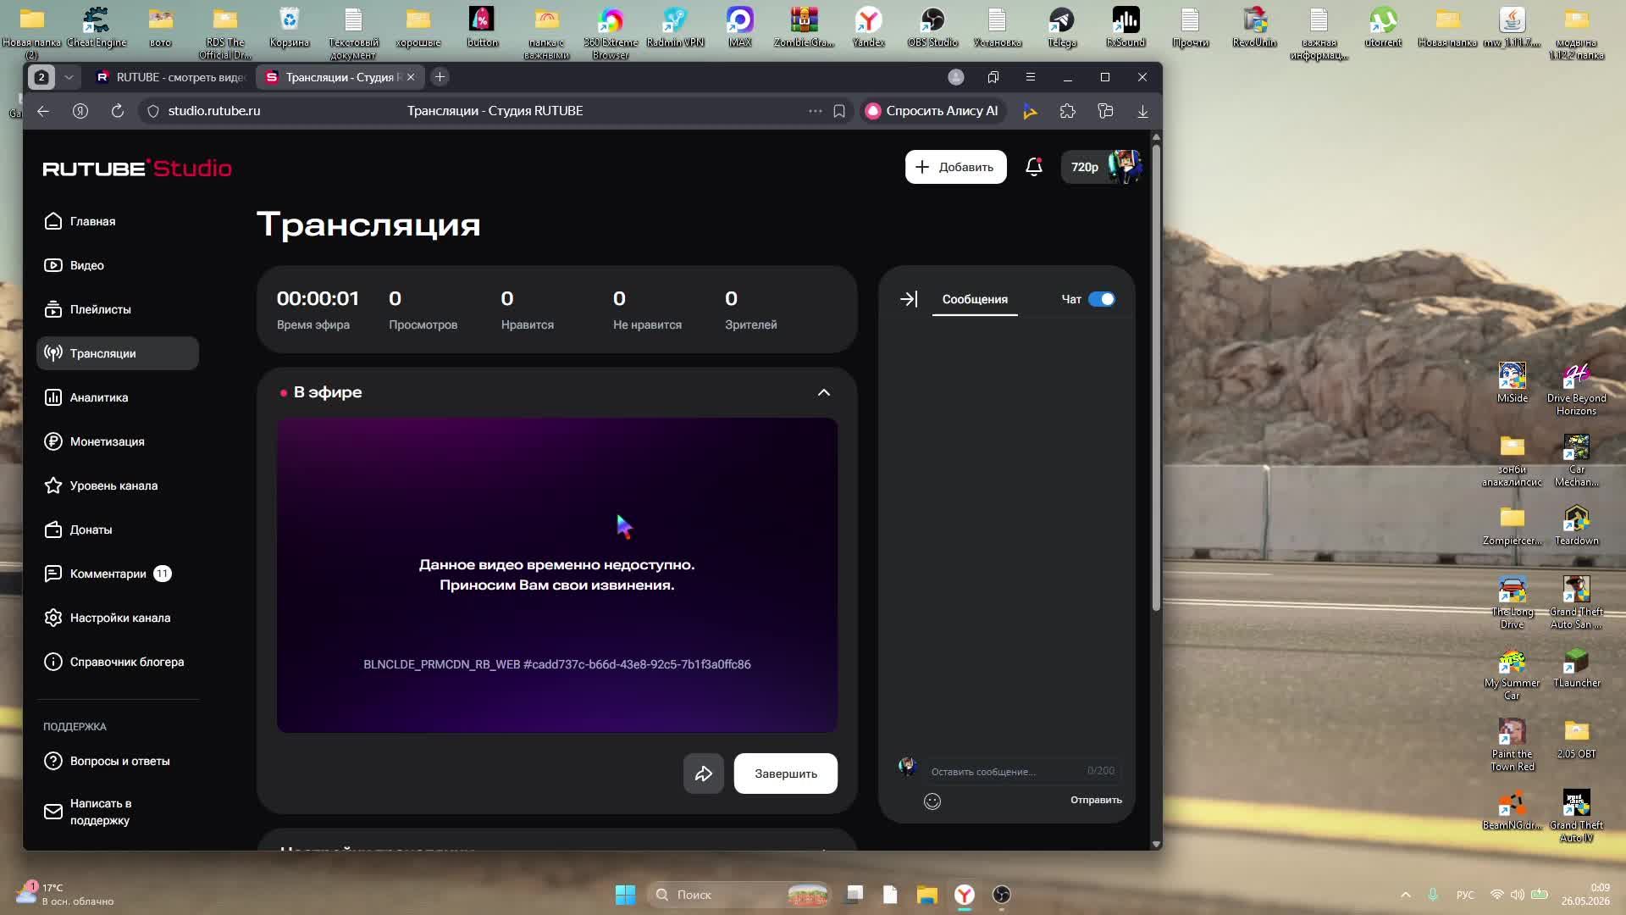The image size is (1626, 915).
Task: Reload the page
Action: coord(117,111)
